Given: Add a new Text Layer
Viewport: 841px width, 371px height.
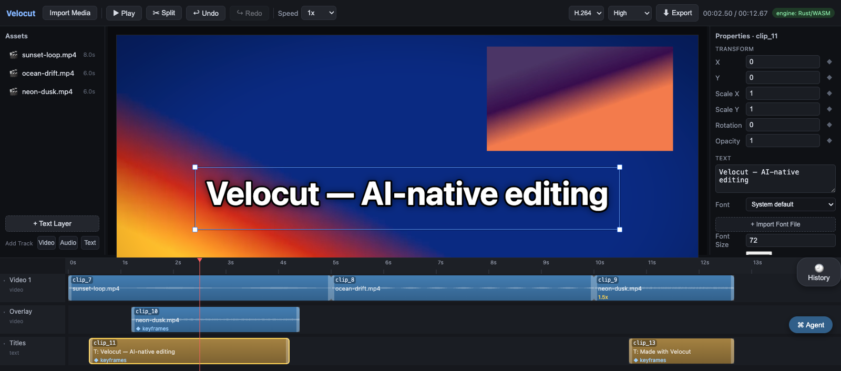Looking at the screenshot, I should [x=52, y=223].
